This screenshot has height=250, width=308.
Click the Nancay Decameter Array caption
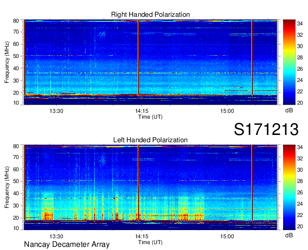click(x=67, y=245)
